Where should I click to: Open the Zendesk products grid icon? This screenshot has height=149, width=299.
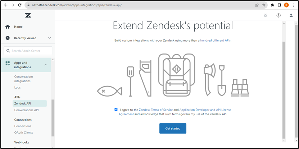(x=266, y=15)
